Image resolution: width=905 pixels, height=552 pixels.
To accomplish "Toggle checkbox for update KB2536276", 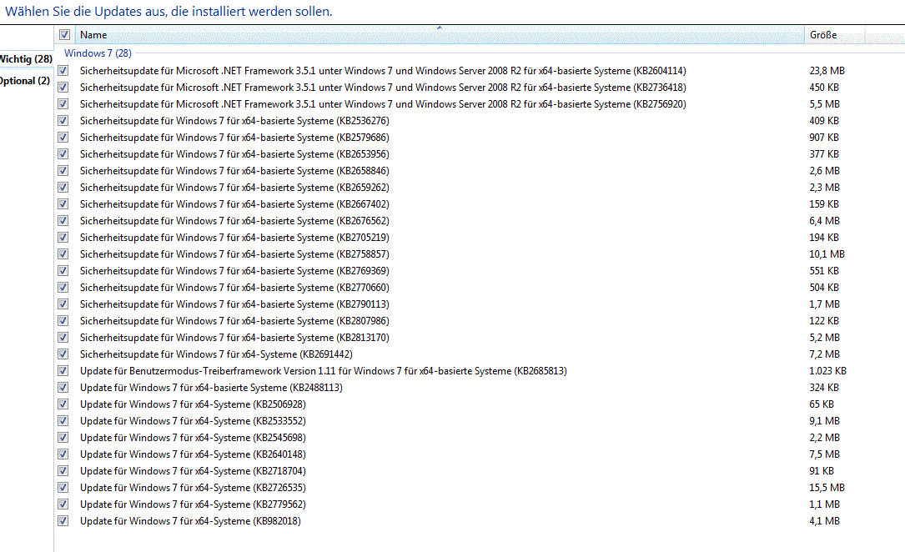I will click(x=63, y=121).
